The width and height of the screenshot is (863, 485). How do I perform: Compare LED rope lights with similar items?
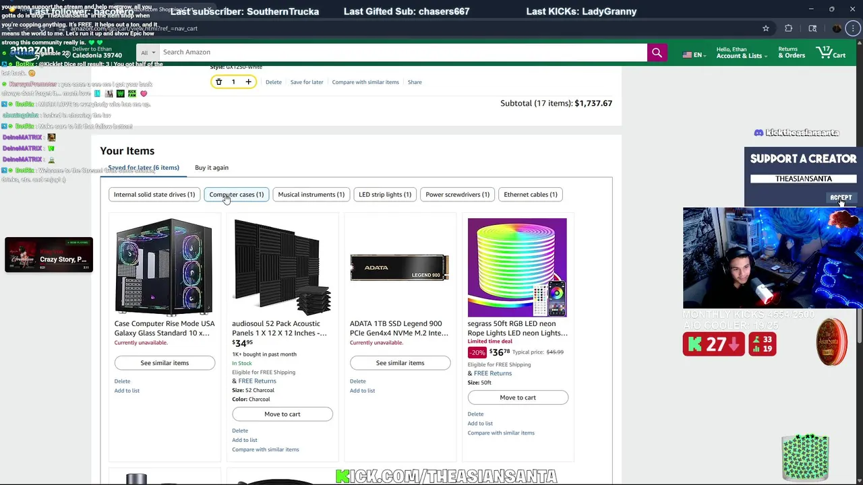tap(501, 433)
